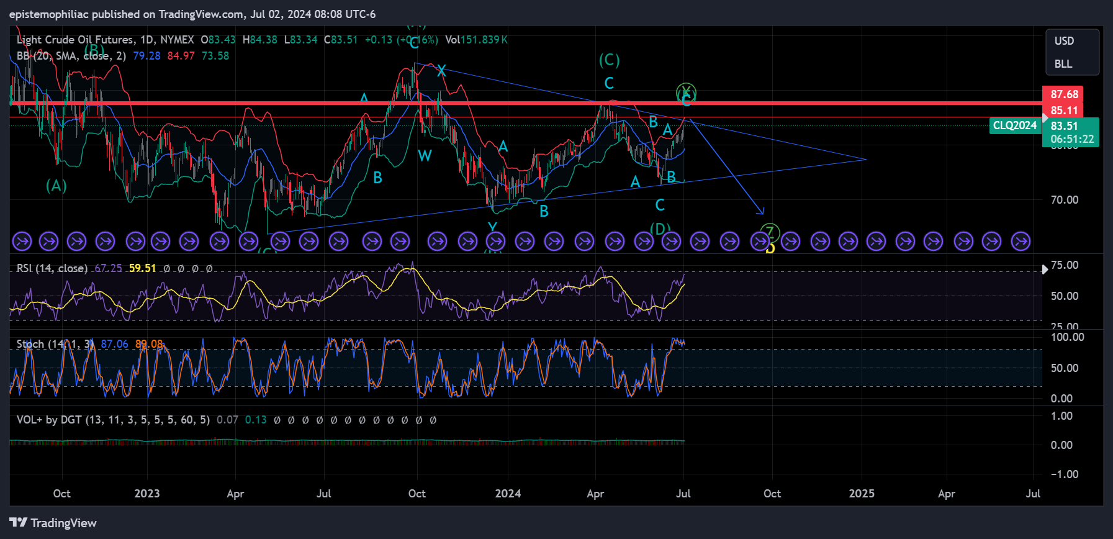Screen dimensions: 1113x539
Task: Click the 73.58 BB lower value
Action: [x=215, y=56]
